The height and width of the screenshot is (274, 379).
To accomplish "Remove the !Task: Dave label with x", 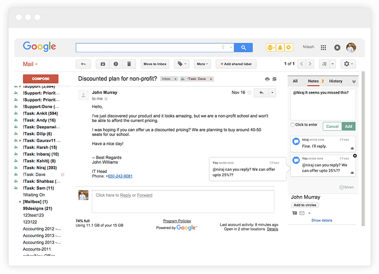I will (x=211, y=79).
